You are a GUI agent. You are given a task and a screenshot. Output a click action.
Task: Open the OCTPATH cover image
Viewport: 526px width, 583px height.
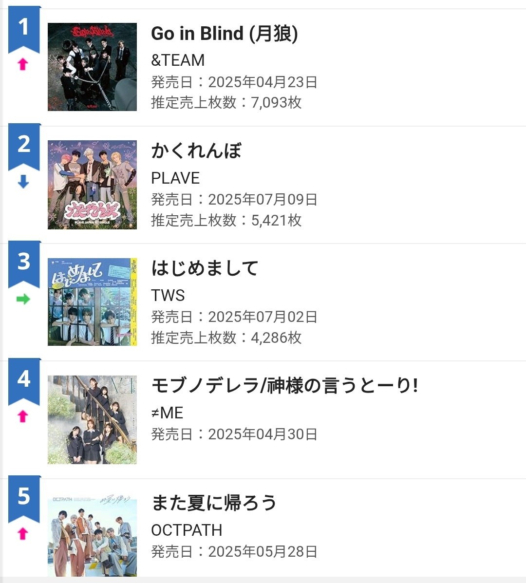pos(92,535)
